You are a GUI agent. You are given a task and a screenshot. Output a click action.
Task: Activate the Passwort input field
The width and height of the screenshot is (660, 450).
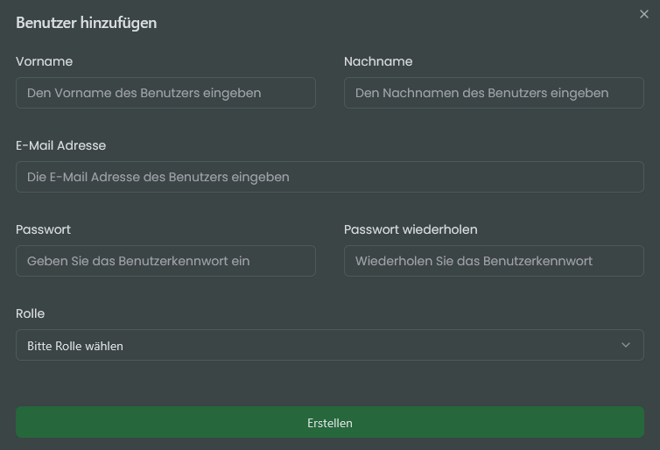coord(165,261)
